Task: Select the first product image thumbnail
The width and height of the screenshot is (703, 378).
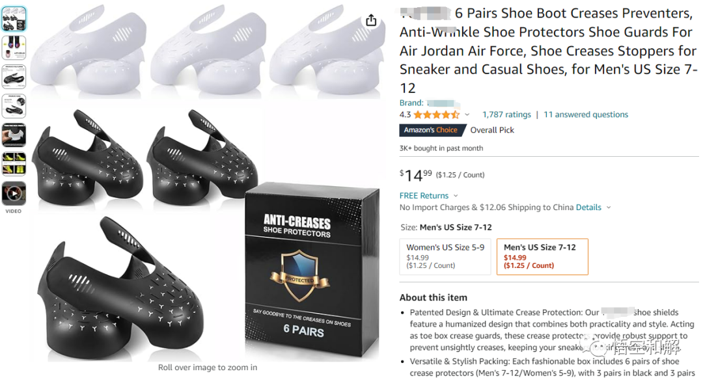Action: (x=14, y=19)
